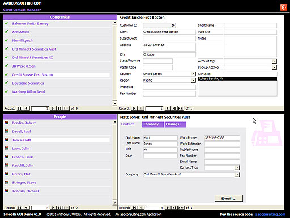Click the Work Phone field
The height and width of the screenshot is (218, 290).
click(222, 138)
